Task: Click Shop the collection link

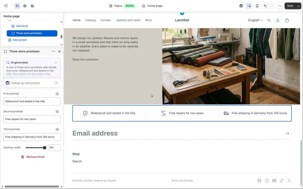Action: click(85, 60)
